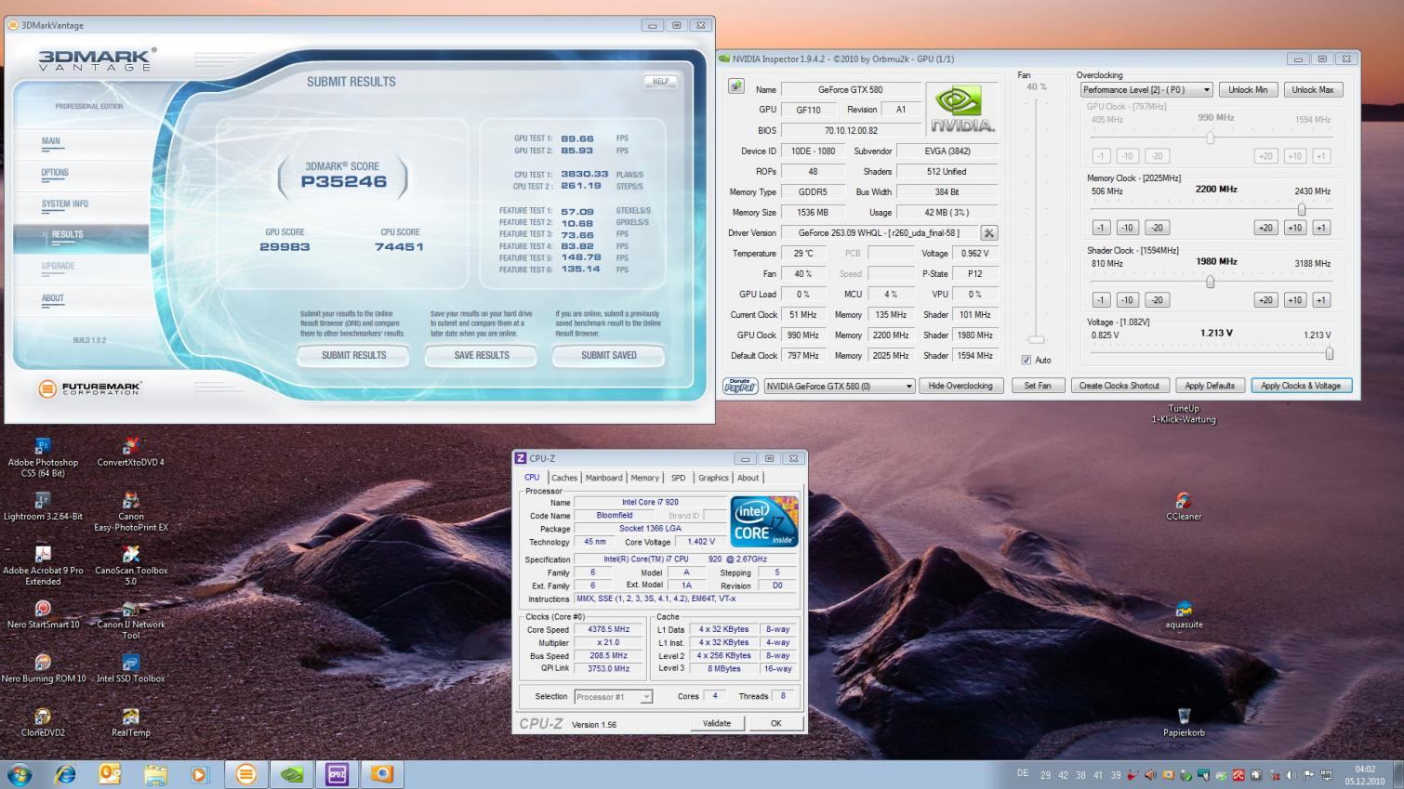This screenshot has width=1404, height=789.
Task: Open the NVIDIA GeForce GTX 580 (0) GPU dropdown
Action: tap(840, 386)
